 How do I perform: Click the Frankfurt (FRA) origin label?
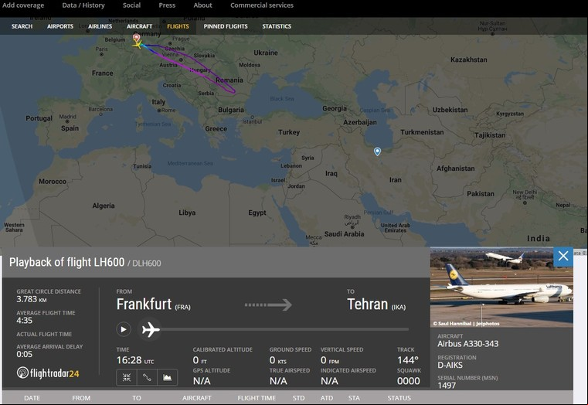[154, 304]
